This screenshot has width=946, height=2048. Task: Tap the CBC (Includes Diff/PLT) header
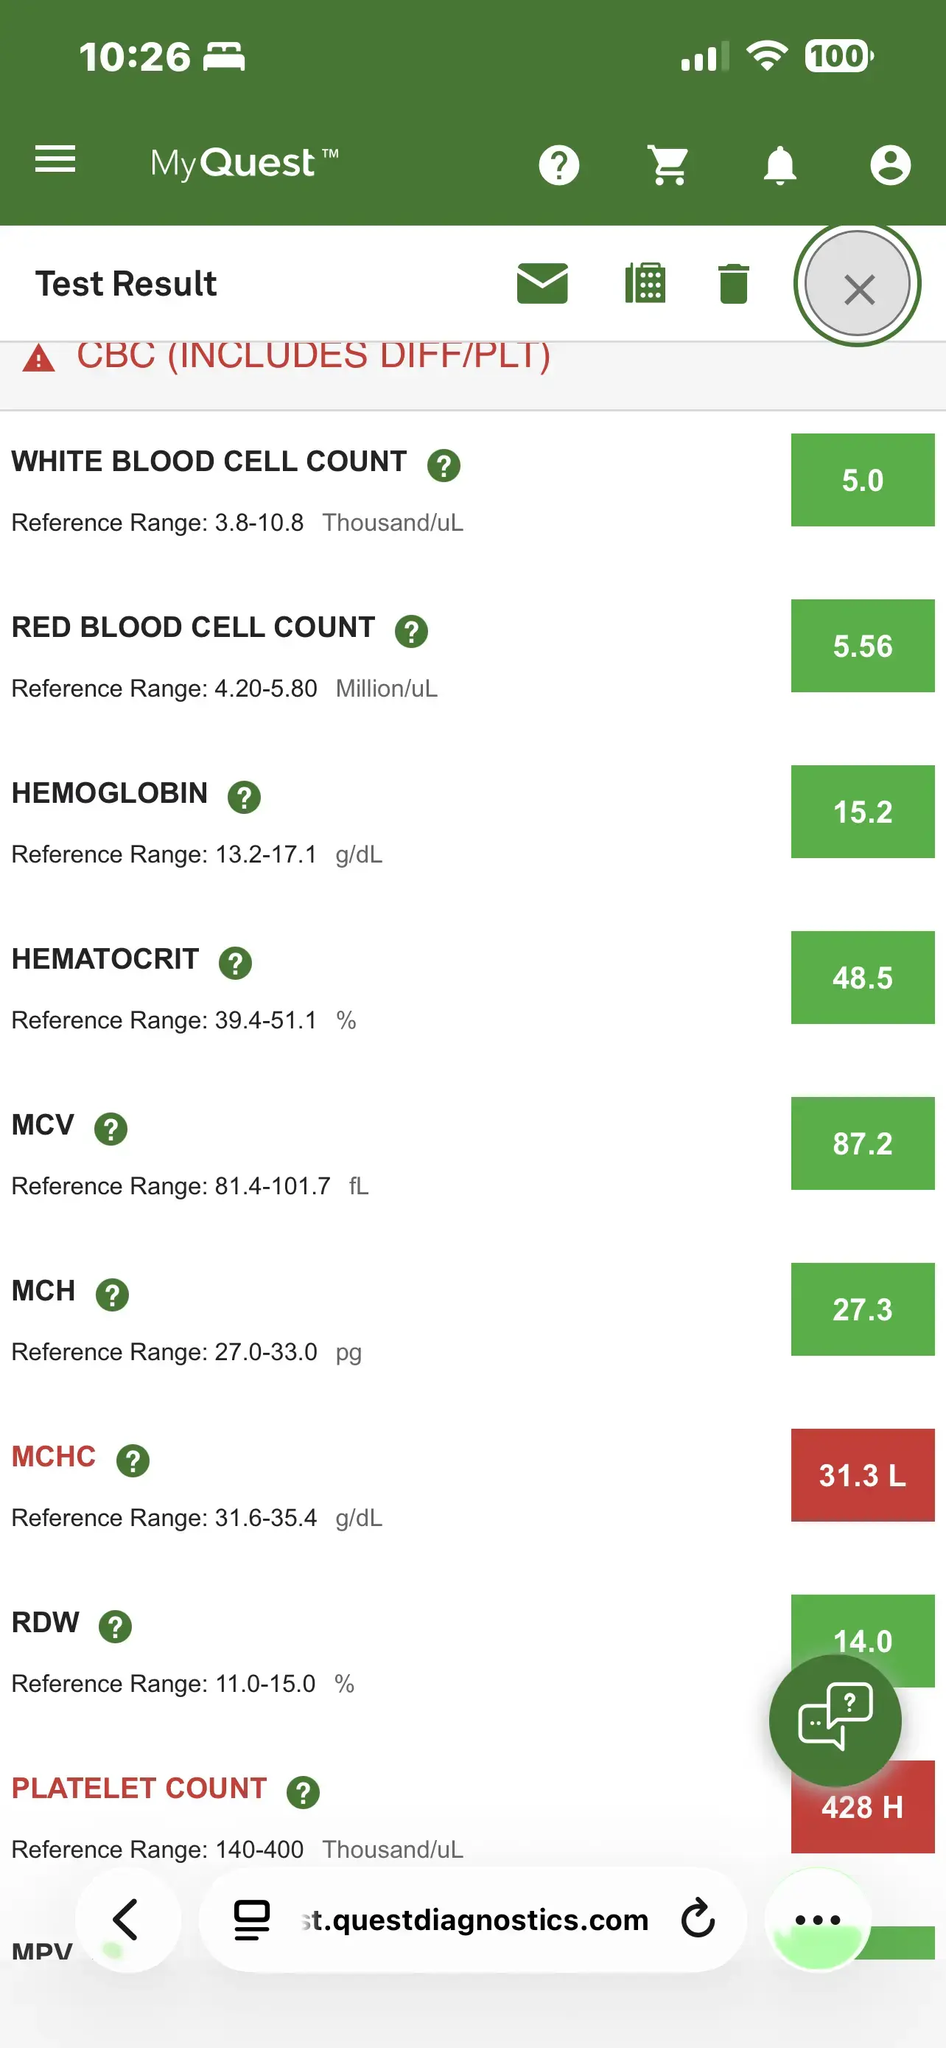click(x=313, y=356)
